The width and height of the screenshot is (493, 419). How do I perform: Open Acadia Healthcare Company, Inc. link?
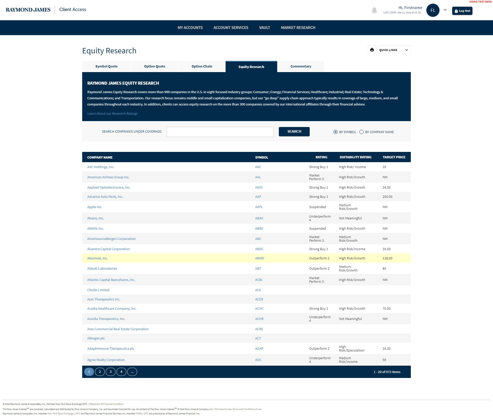click(x=112, y=308)
